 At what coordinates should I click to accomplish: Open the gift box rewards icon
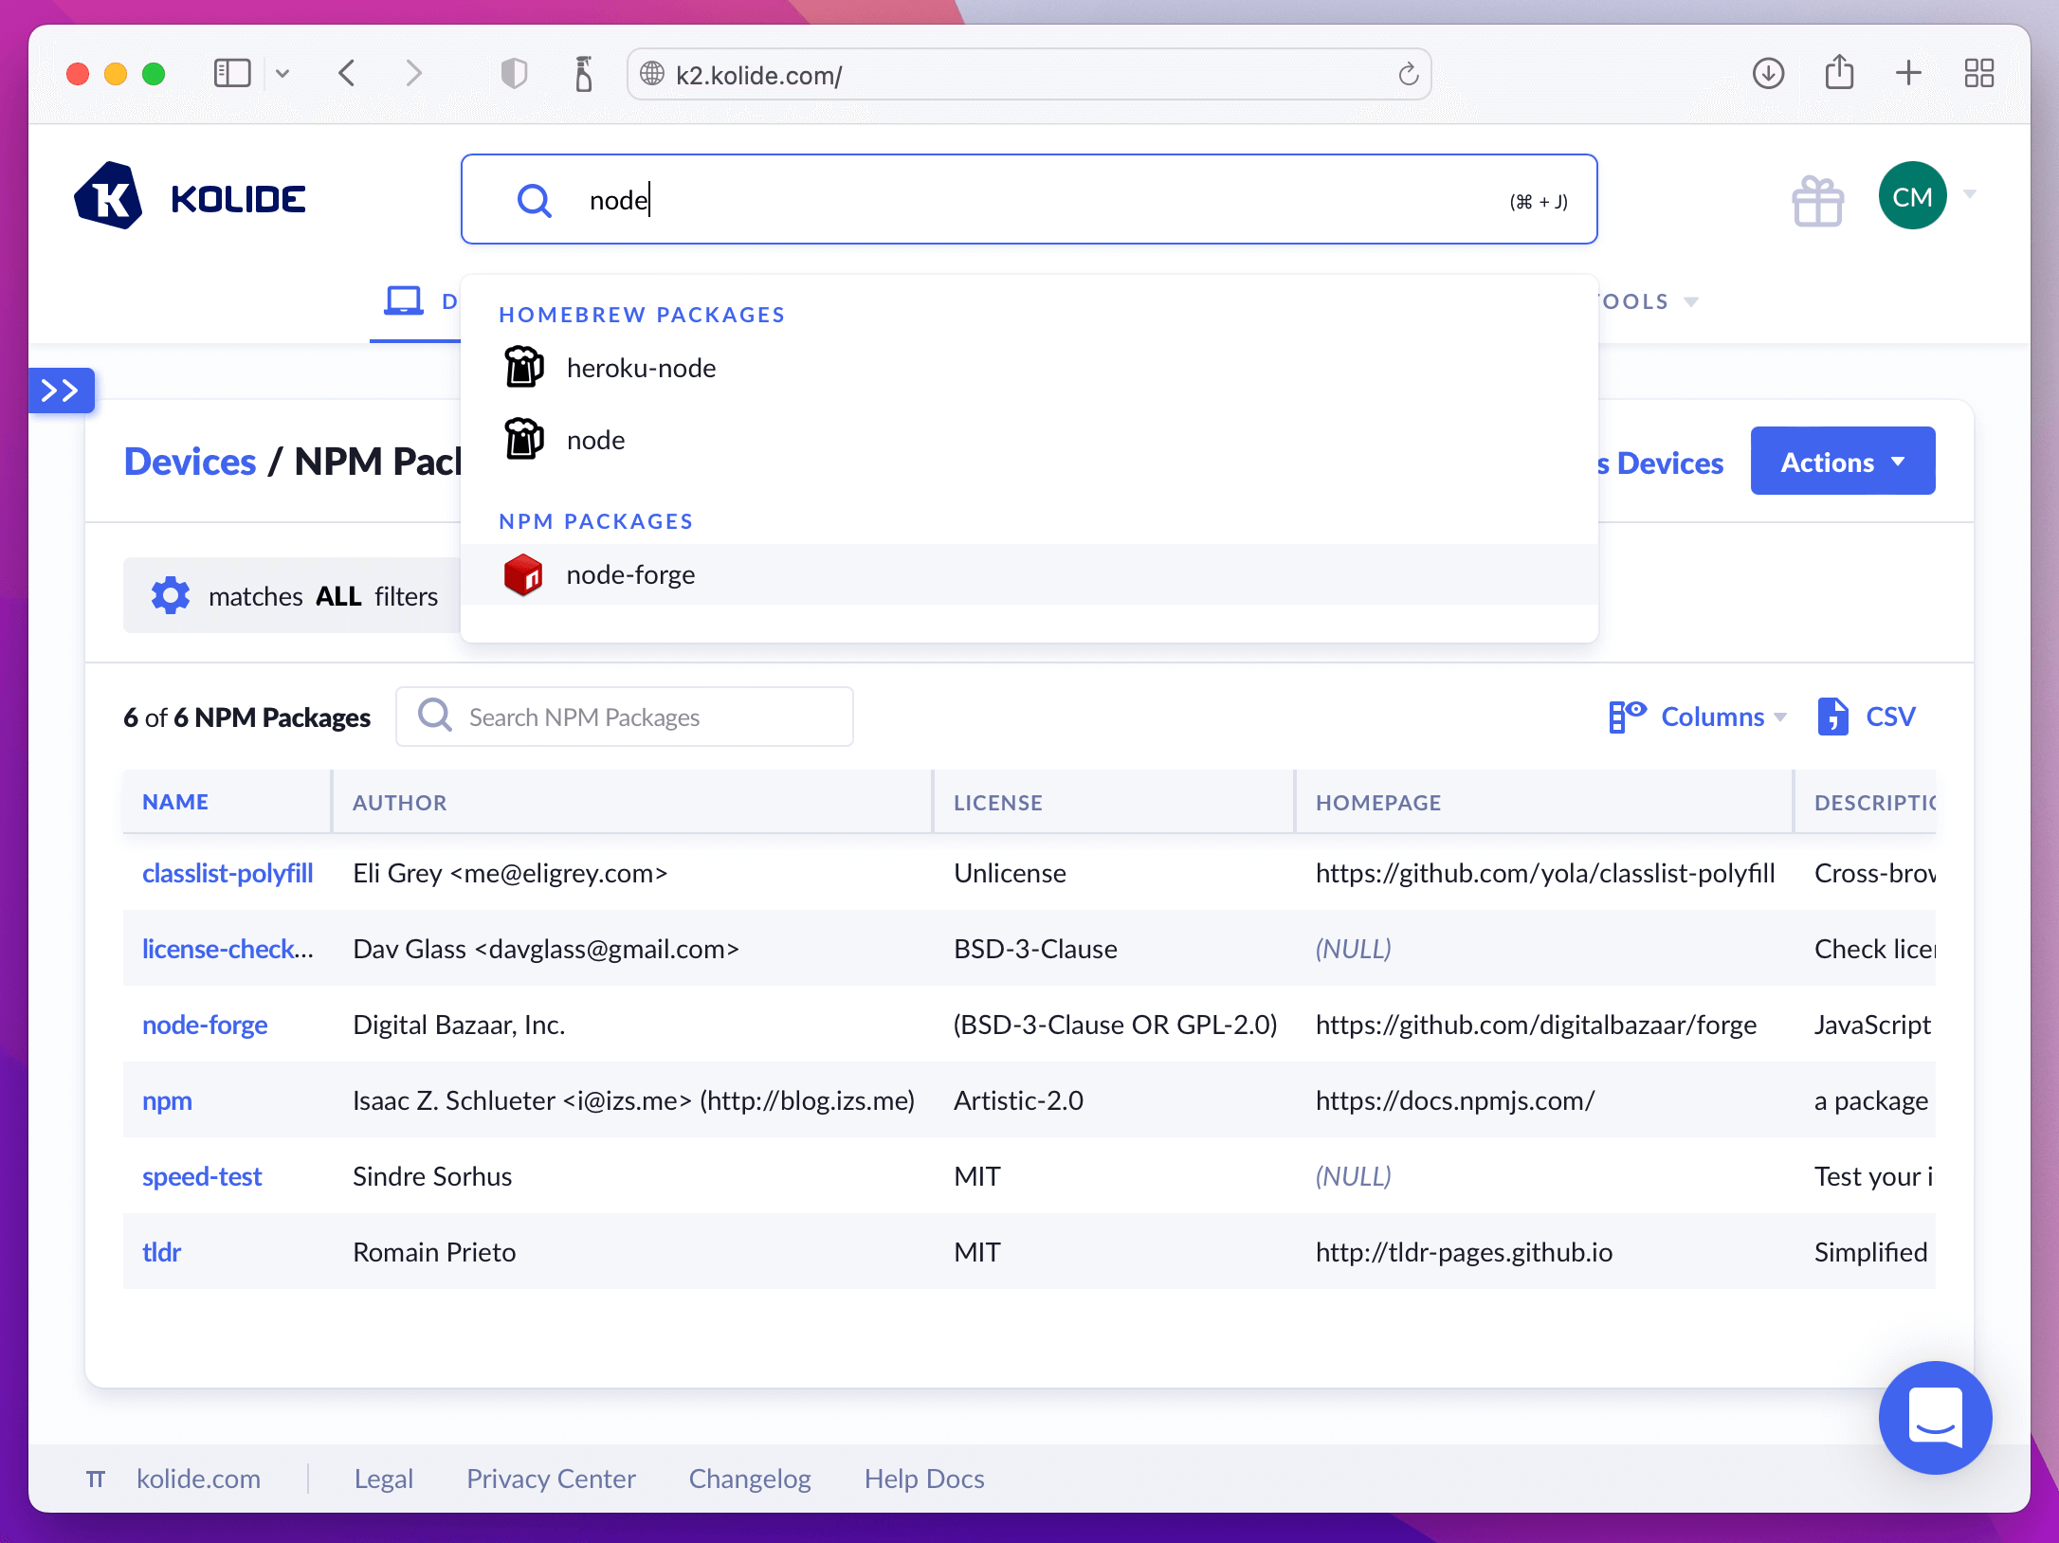[x=1817, y=201]
